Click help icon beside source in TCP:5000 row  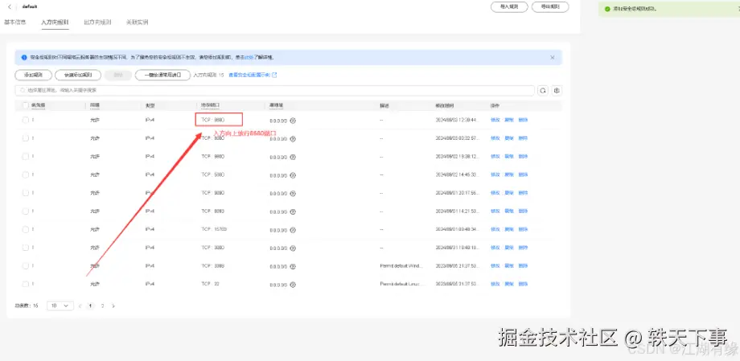pos(293,175)
